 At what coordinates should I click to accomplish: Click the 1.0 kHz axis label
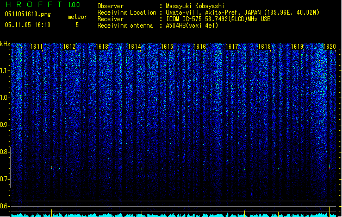(4, 98)
